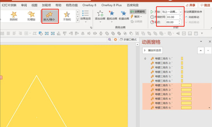
Task: Click the 添加动画 star icon
Action: [x=100, y=14]
